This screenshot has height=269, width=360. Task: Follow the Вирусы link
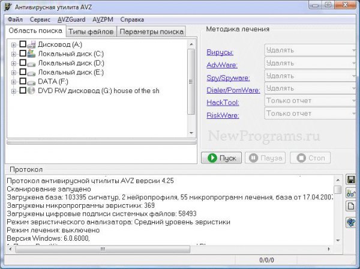pyautogui.click(x=220, y=52)
